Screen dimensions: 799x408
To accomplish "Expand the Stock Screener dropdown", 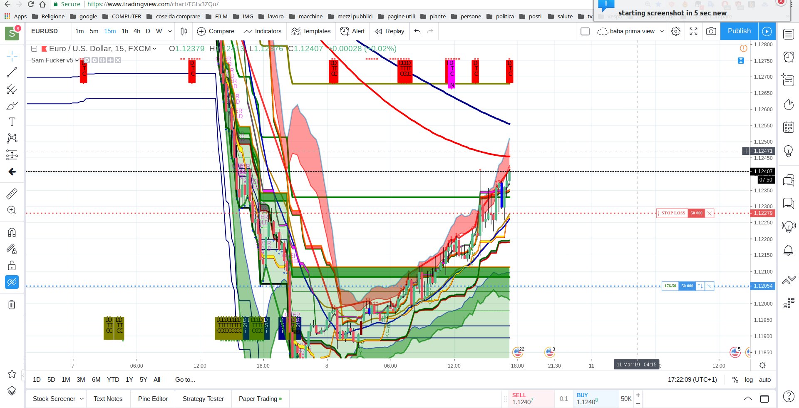I will coord(82,399).
